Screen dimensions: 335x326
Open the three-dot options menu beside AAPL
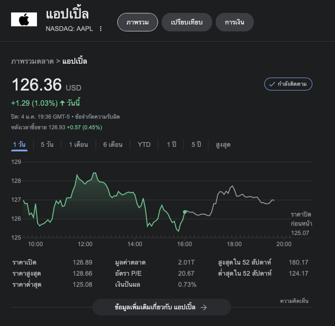[x=101, y=29]
